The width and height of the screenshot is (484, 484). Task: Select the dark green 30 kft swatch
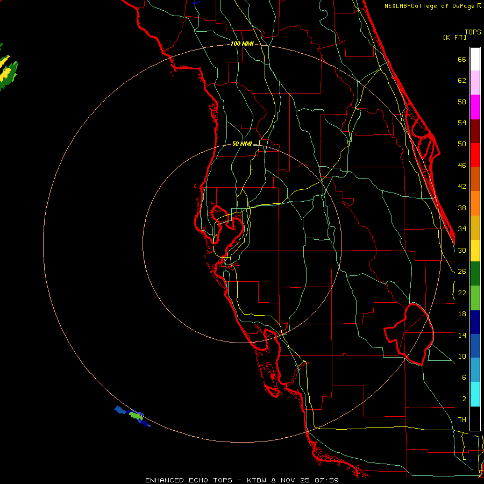pos(475,274)
